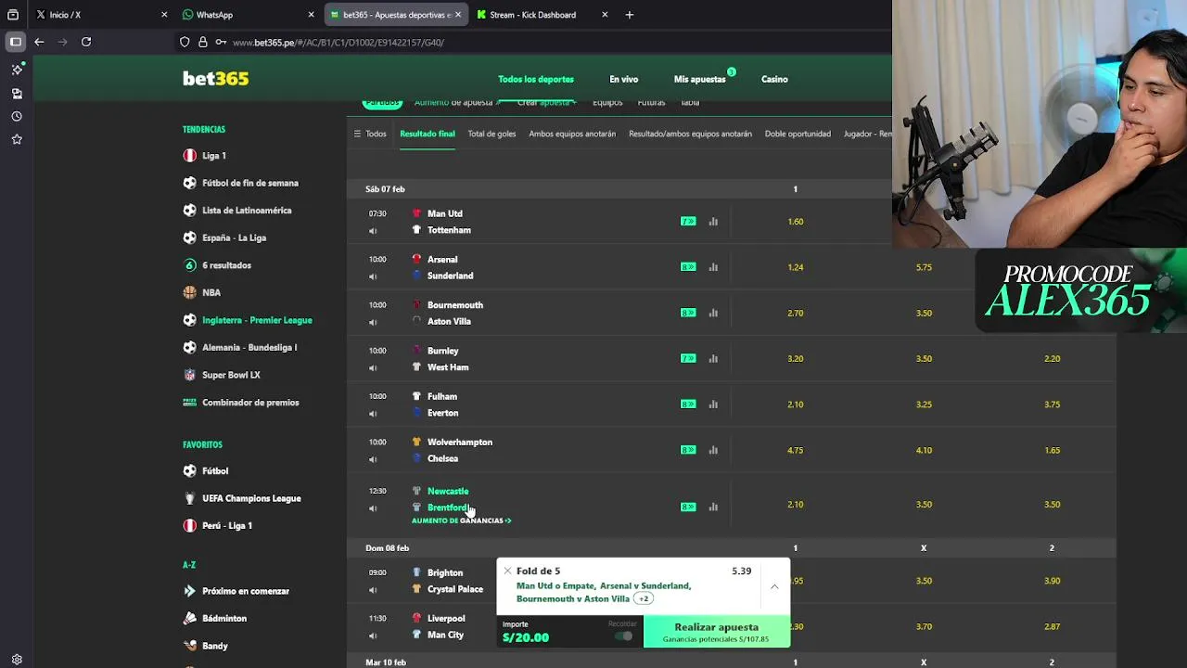
Task: Select Man Utd home odds 1.60
Action: click(795, 222)
